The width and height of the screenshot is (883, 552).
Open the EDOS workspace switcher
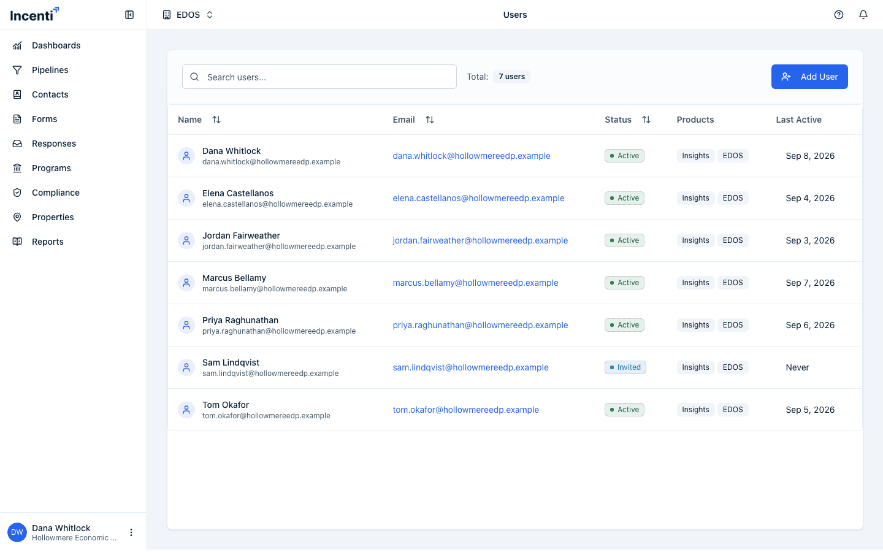click(188, 15)
